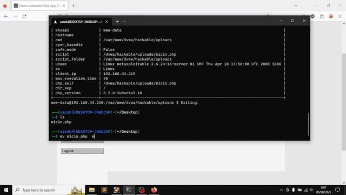The image size is (346, 195).
Task: Click the client_ip 192.168.43.219 value
Action: coord(119,74)
